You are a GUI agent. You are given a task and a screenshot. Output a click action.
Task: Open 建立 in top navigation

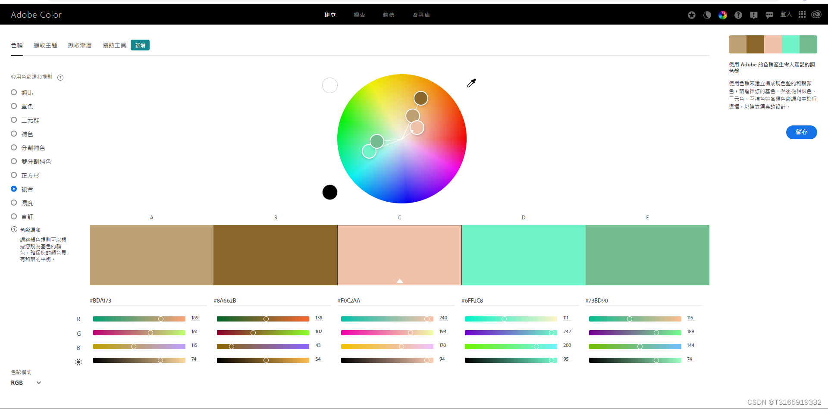(x=330, y=15)
